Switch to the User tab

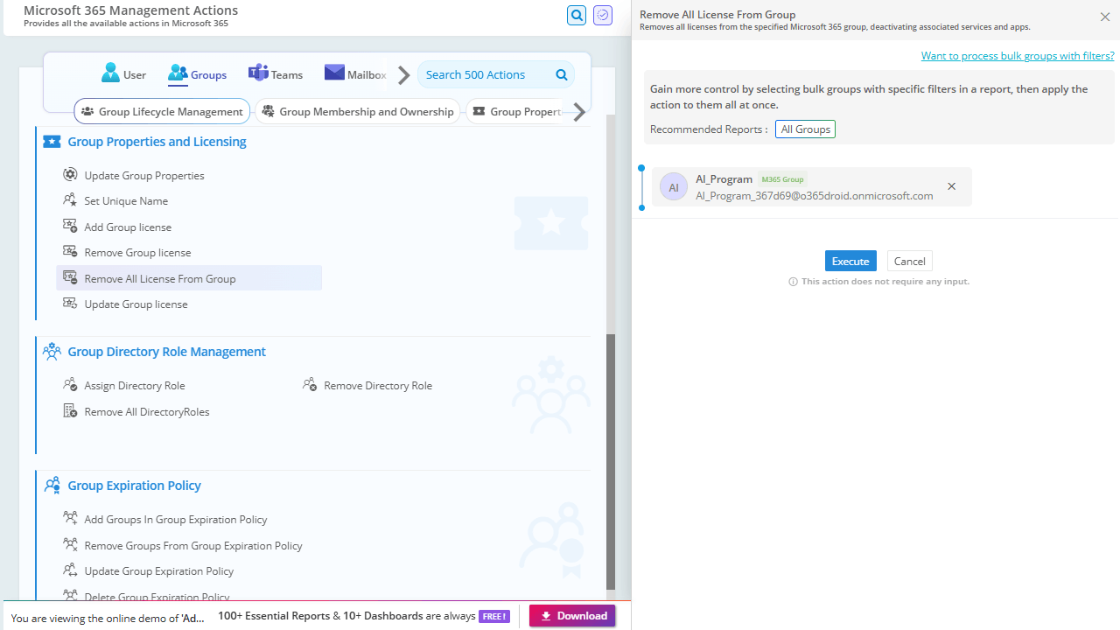pos(123,74)
